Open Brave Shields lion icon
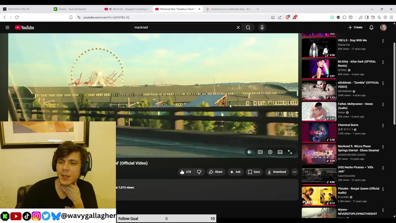This screenshot has width=396, height=223. pos(288,17)
